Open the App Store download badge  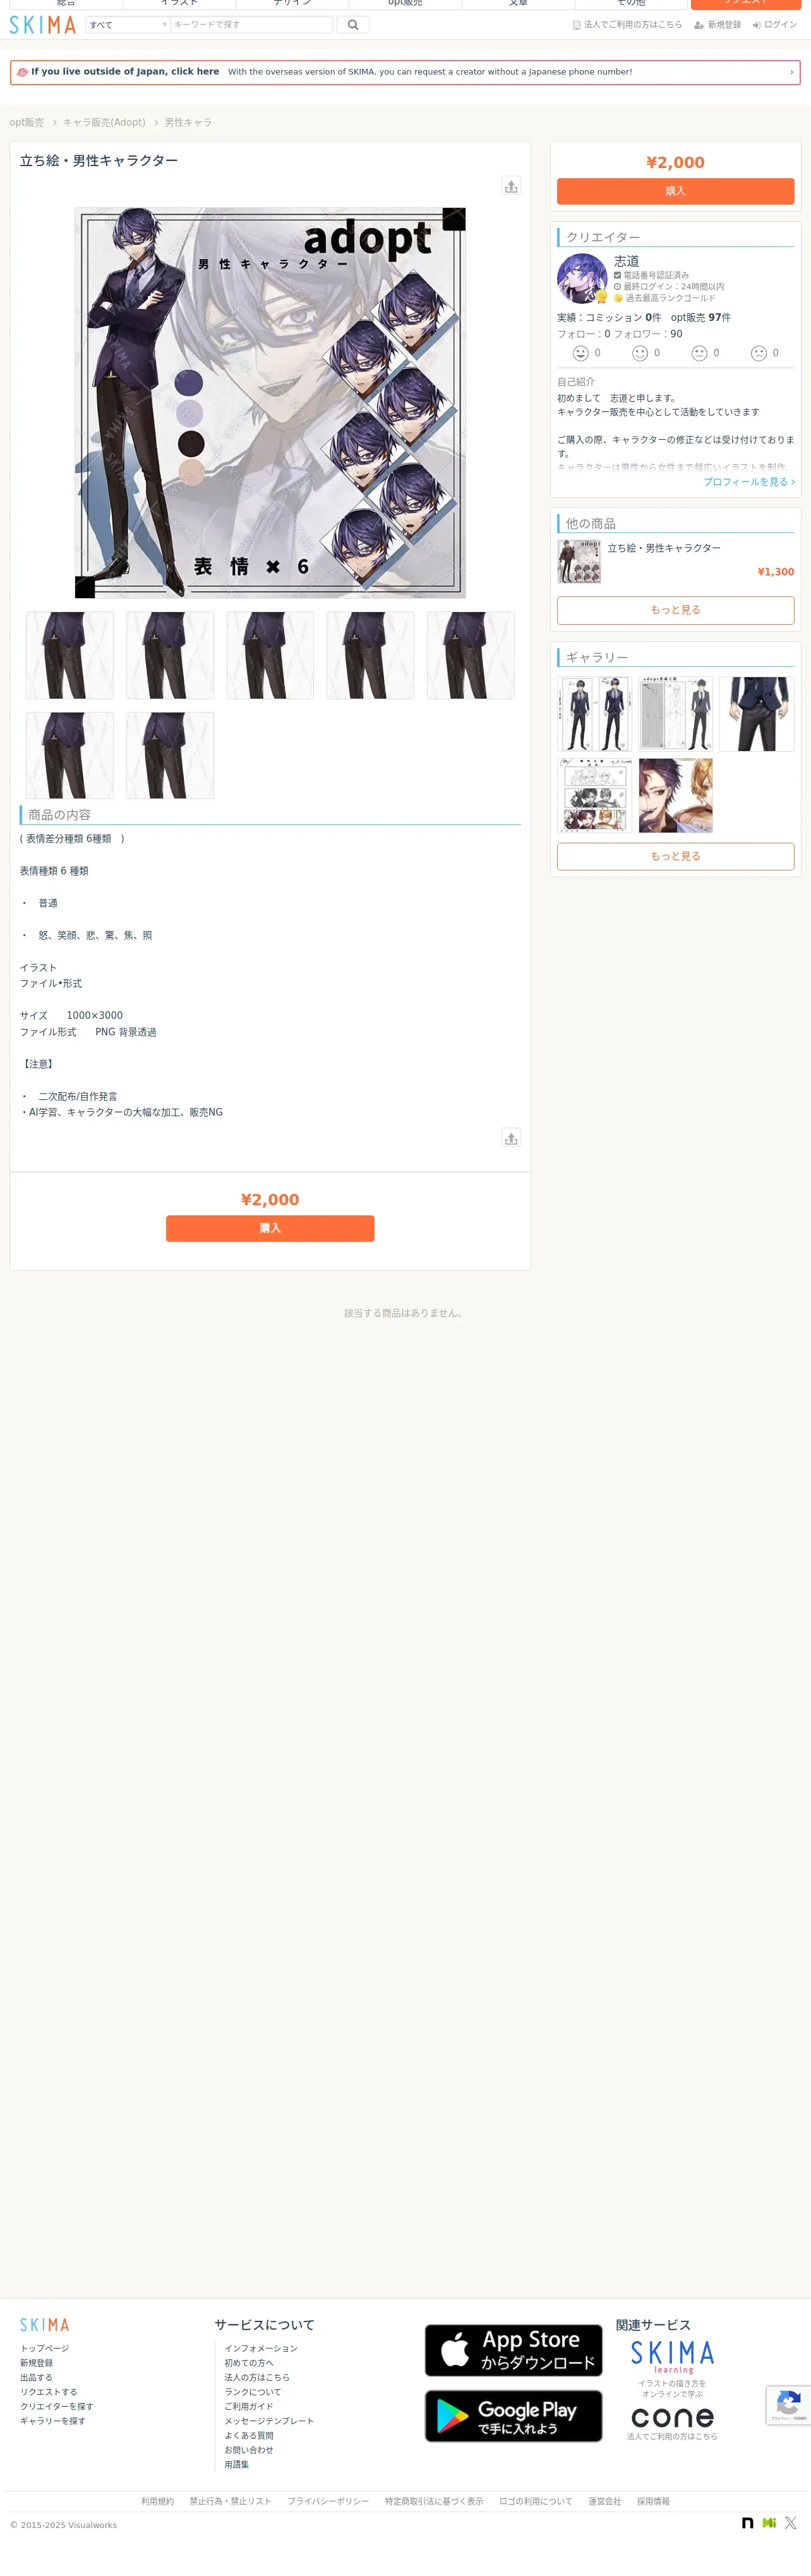[x=513, y=2350]
